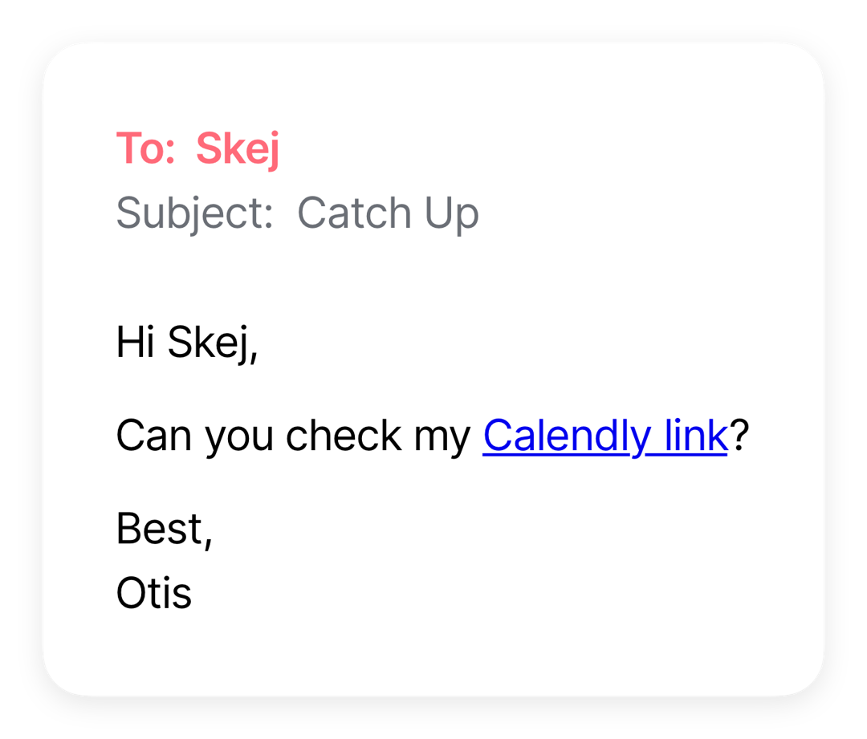This screenshot has width=867, height=739.
Task: Click the Otis signature
Action: (x=153, y=593)
